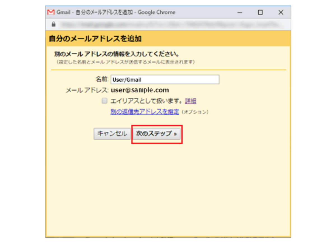336x245 pixels.
Task: Open the 詳細 link about aliases
Action: coord(190,101)
